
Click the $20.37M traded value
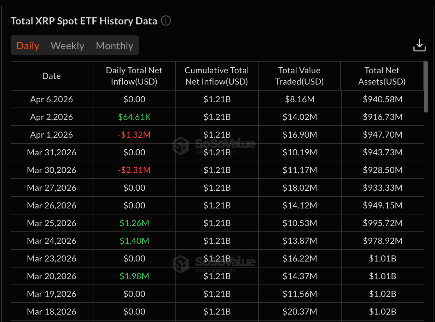(300, 312)
